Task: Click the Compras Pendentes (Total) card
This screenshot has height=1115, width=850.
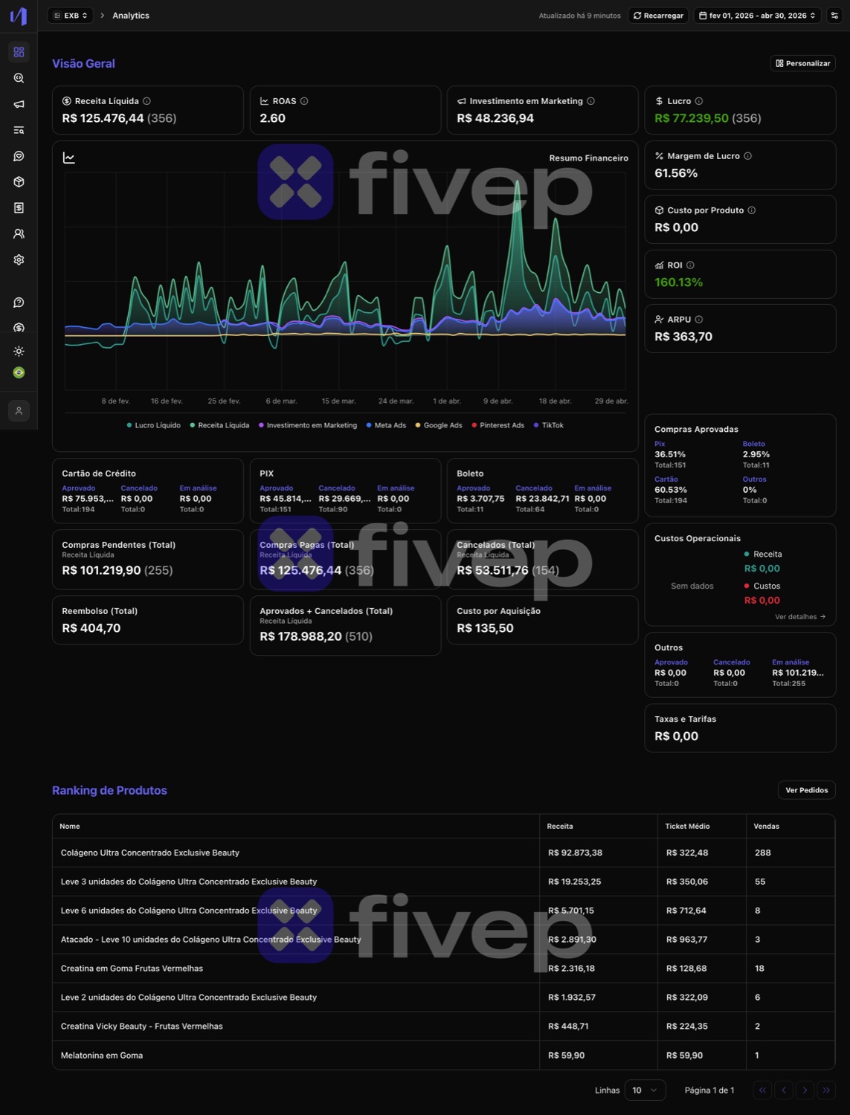Action: (x=148, y=560)
